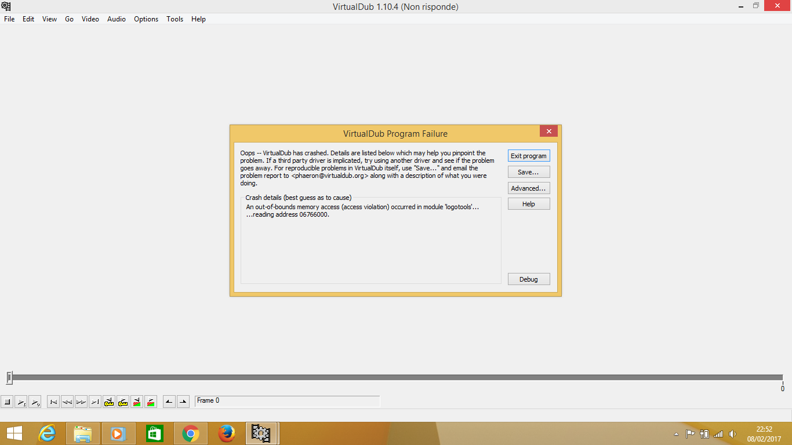
Task: Click Save... to save the crash report
Action: (x=529, y=172)
